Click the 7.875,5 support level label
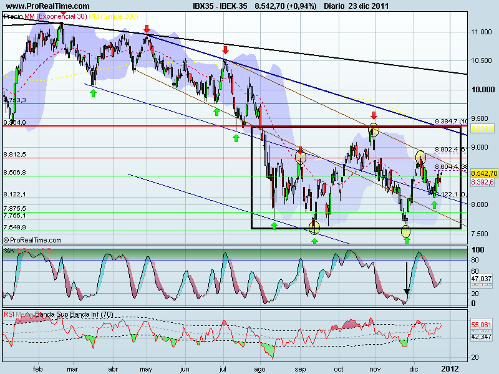499x374 pixels. pyautogui.click(x=14, y=209)
